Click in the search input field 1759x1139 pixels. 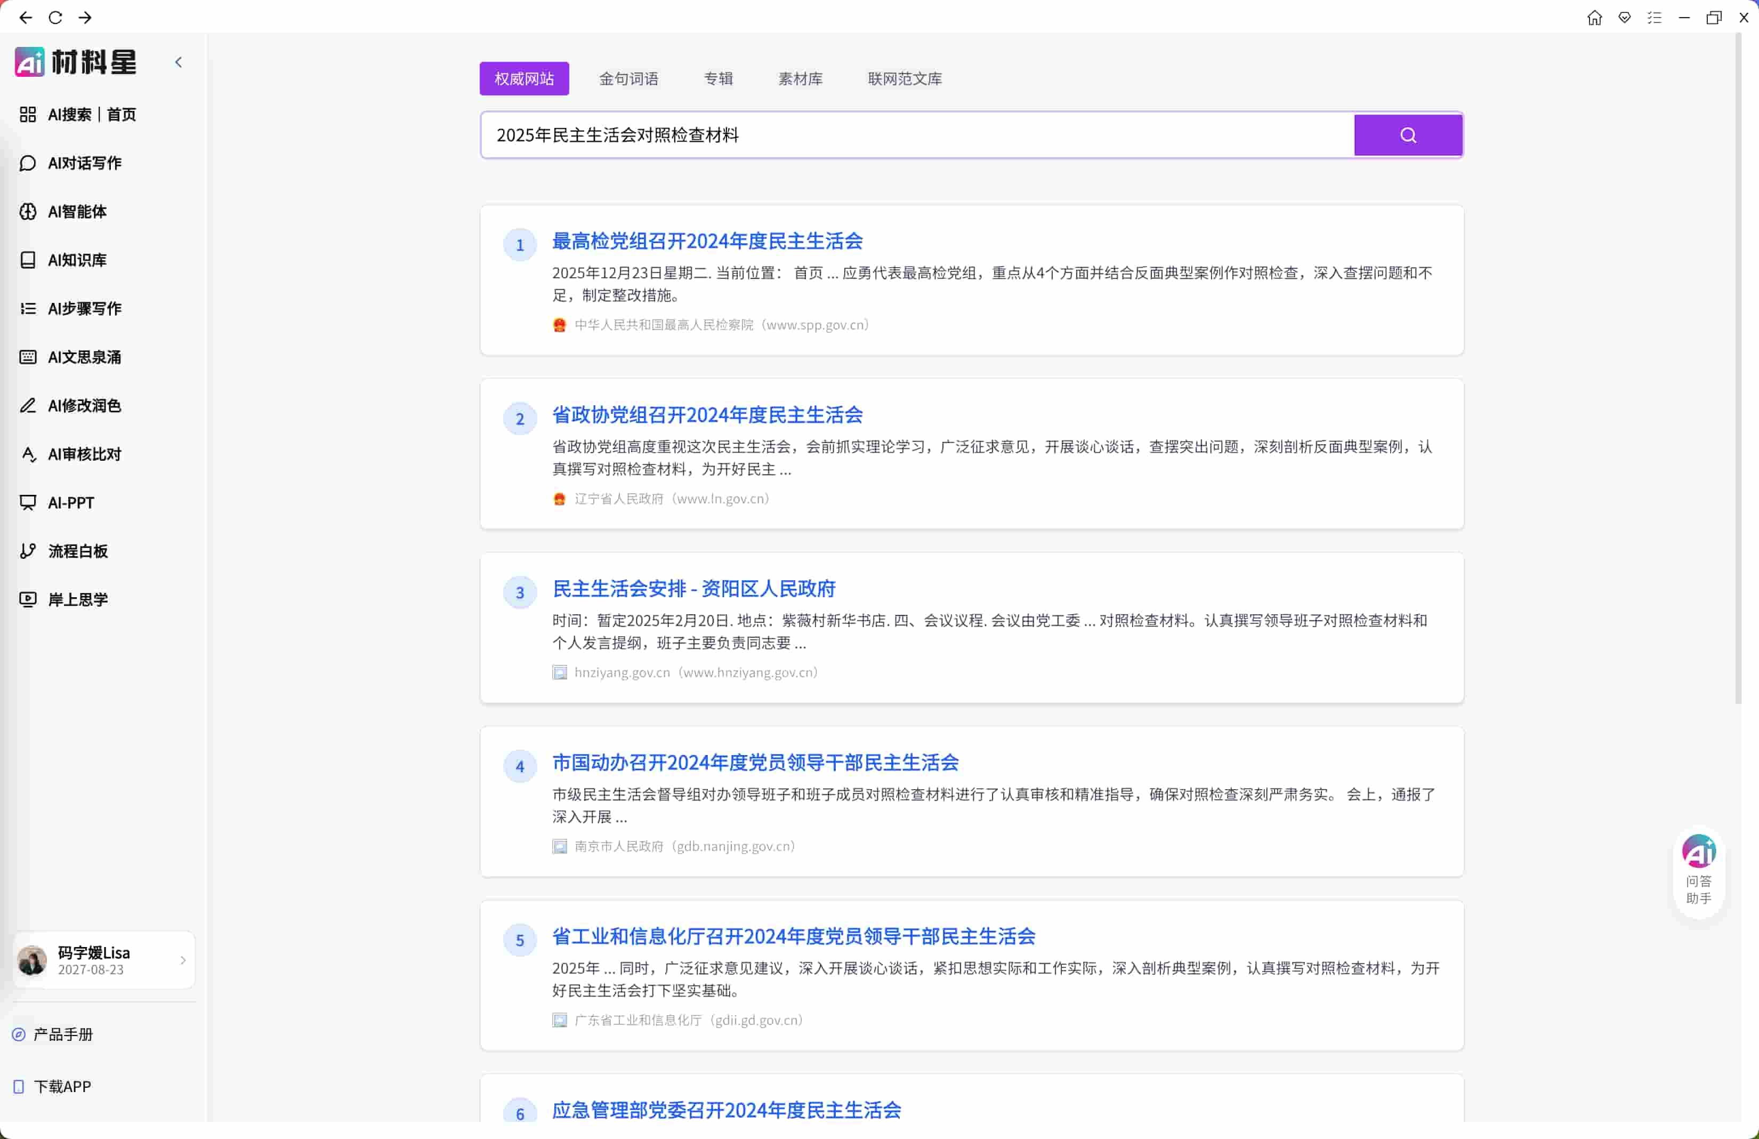(x=916, y=135)
